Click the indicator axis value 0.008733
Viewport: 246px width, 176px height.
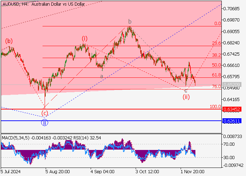(233, 137)
